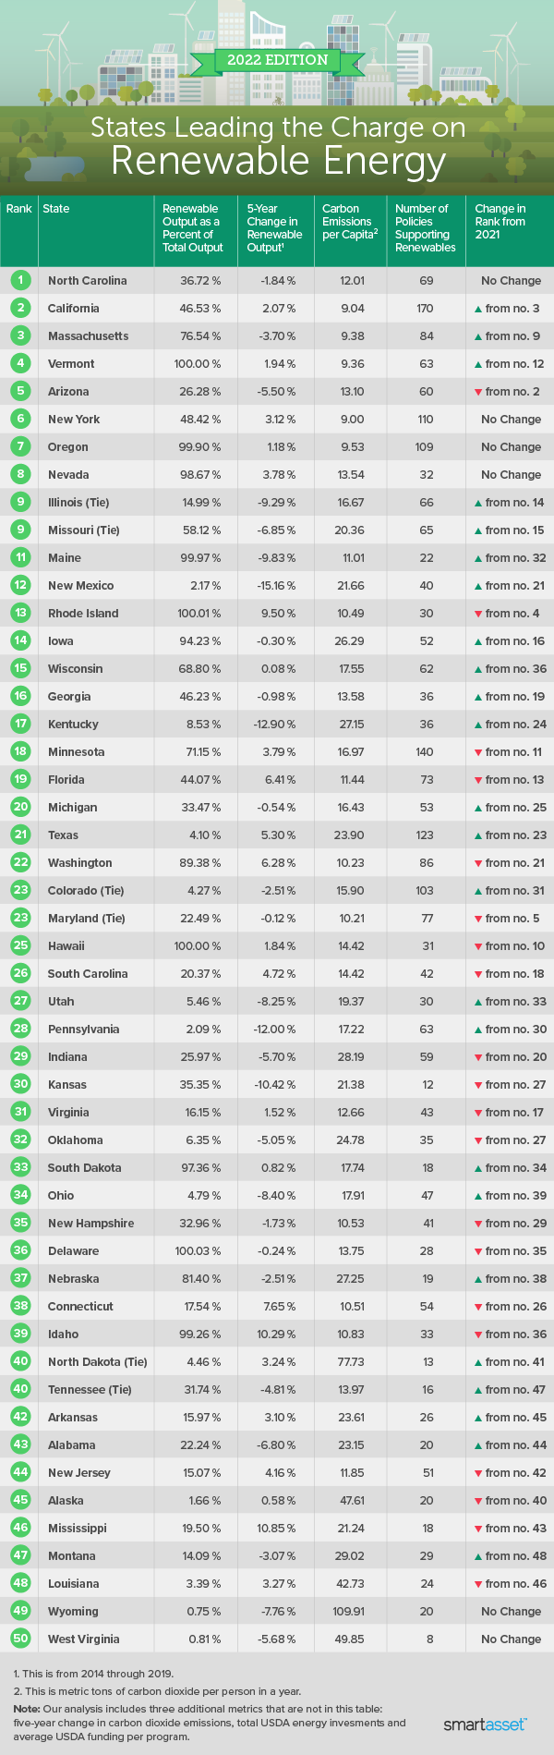Image resolution: width=554 pixels, height=1755 pixels.
Task: Select the State column header
Action: [56, 209]
